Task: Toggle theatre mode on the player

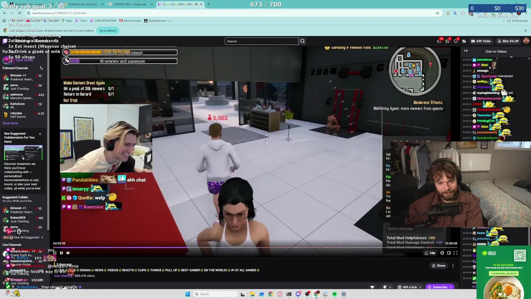Action: [x=449, y=253]
